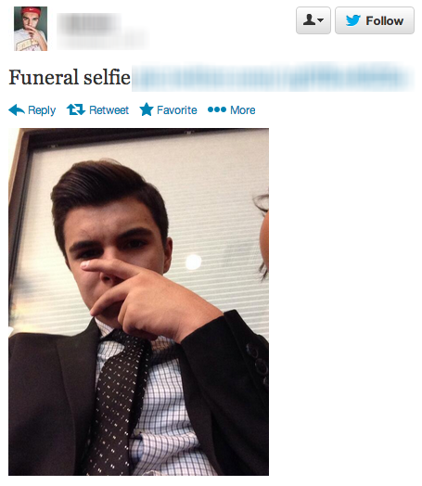Screen dimensions: 422x486
Task: Open the profile avatar thumbnail
Action: (x=31, y=29)
